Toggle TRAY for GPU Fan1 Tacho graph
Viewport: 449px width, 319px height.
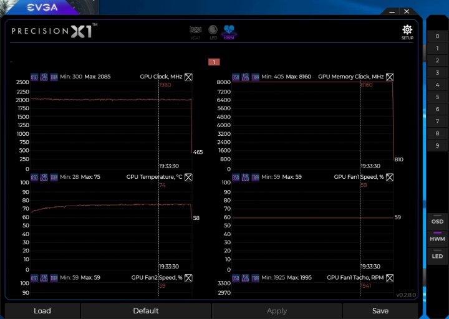pyautogui.click(x=255, y=278)
